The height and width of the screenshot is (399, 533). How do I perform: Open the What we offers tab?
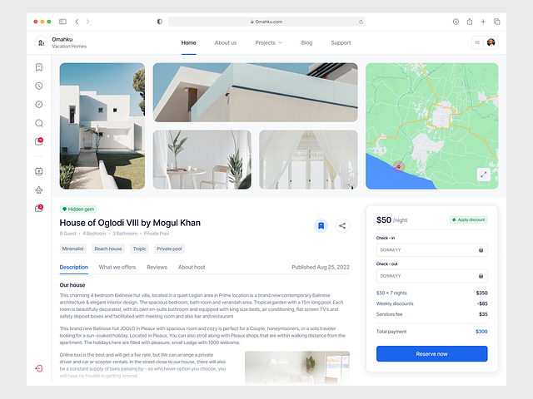(x=117, y=267)
